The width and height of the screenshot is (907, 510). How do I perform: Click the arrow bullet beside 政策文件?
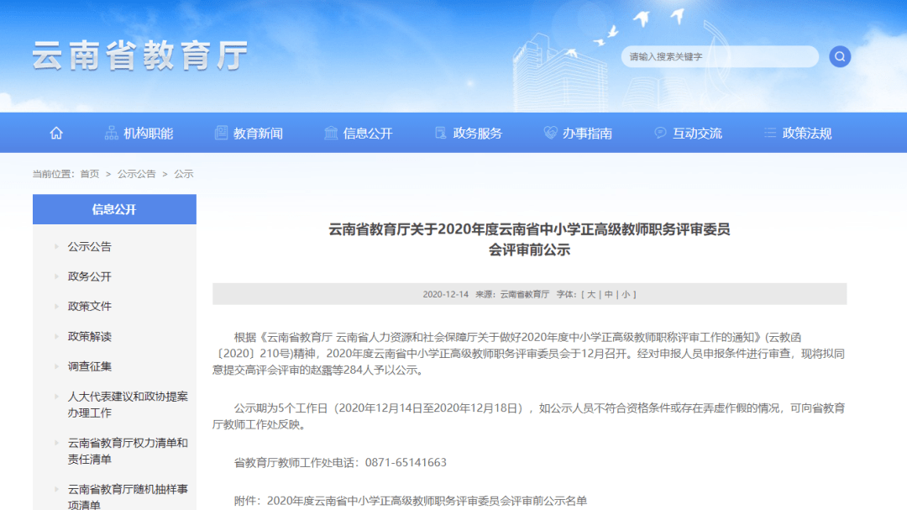57,306
